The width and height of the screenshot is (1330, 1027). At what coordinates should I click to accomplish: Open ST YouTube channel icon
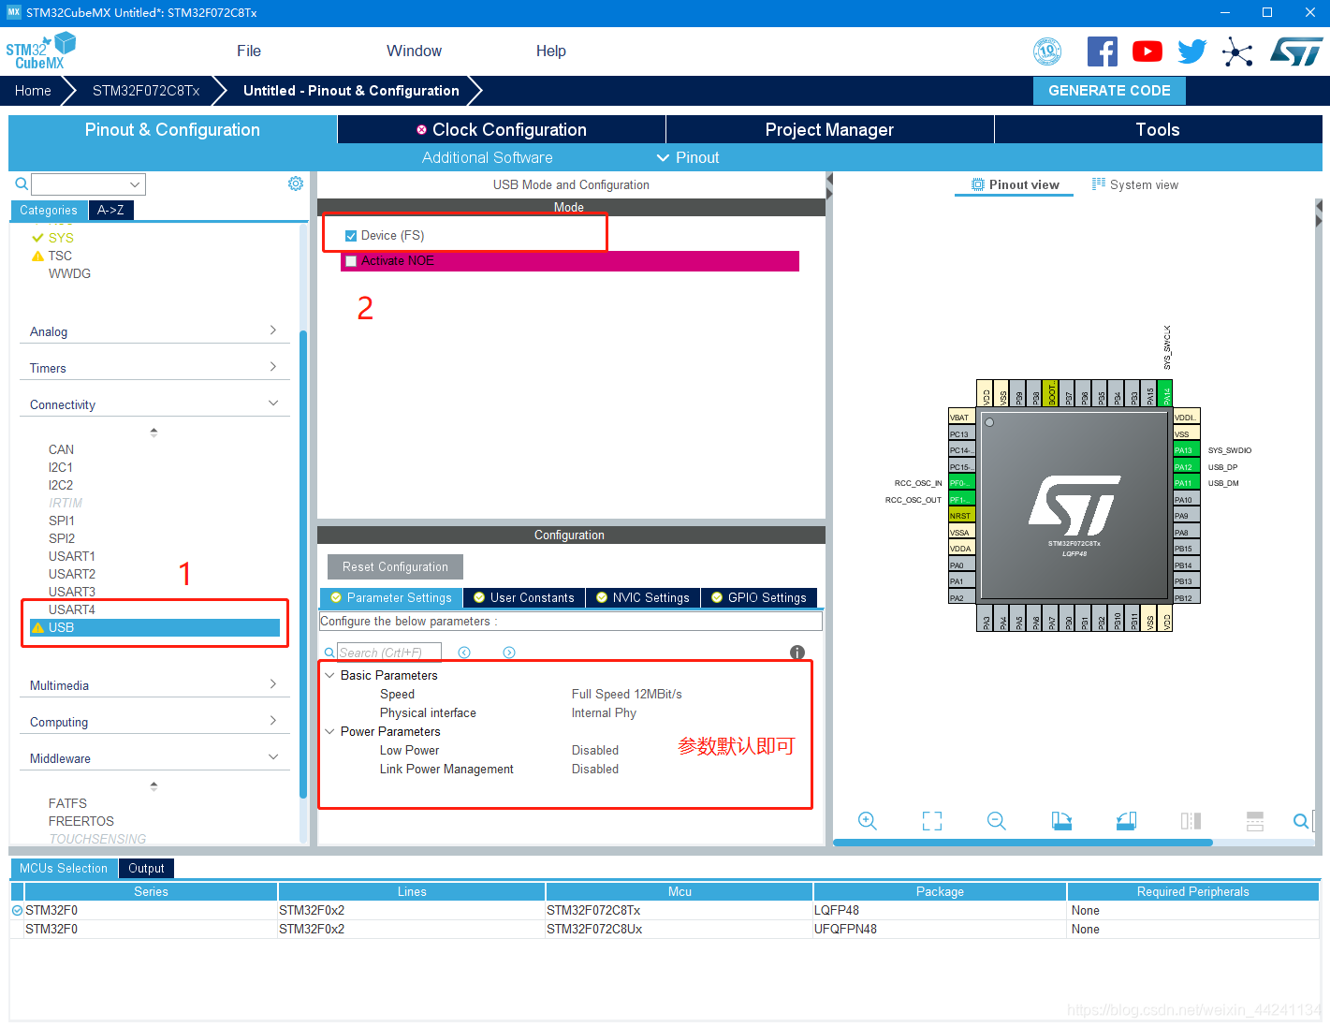(x=1147, y=51)
